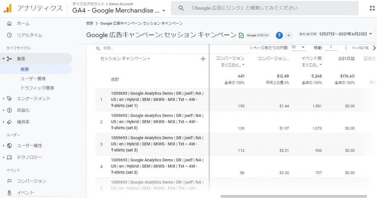
Task: Open セッション キャンペーン dimension dropdown
Action: click(125, 58)
